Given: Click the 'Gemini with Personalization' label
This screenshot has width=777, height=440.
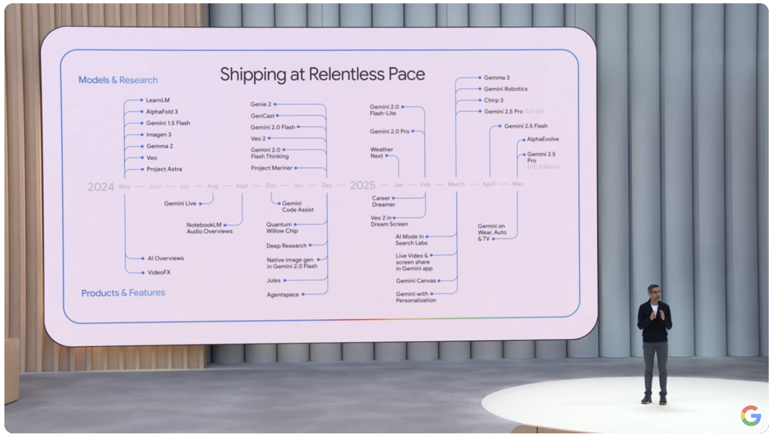Looking at the screenshot, I should (x=416, y=298).
